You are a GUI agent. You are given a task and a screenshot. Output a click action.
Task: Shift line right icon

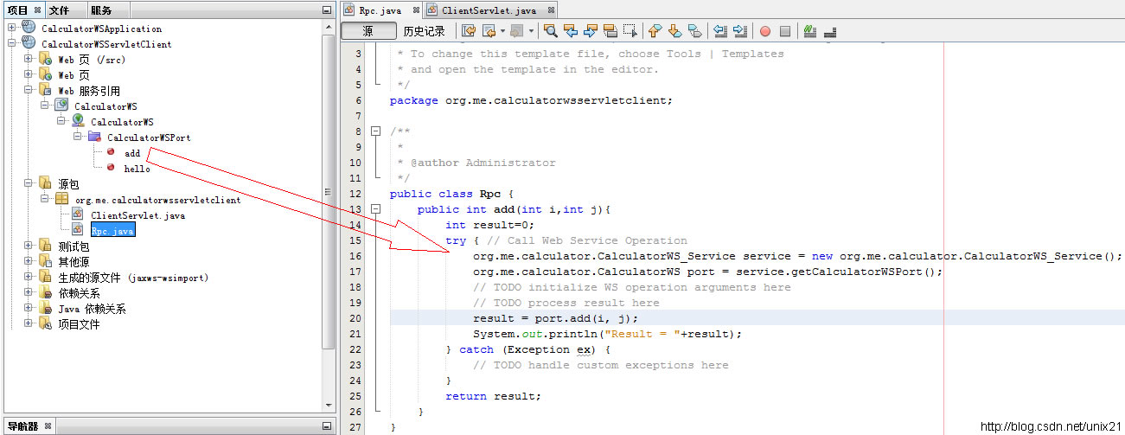pos(740,31)
